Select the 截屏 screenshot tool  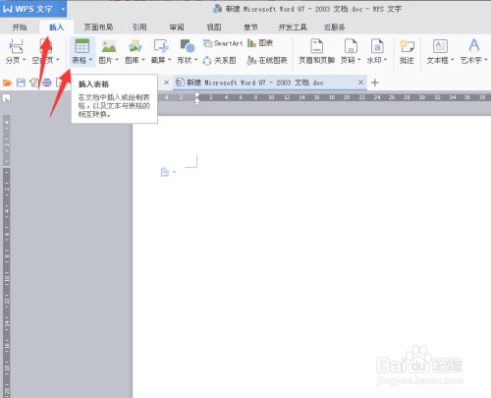161,46
